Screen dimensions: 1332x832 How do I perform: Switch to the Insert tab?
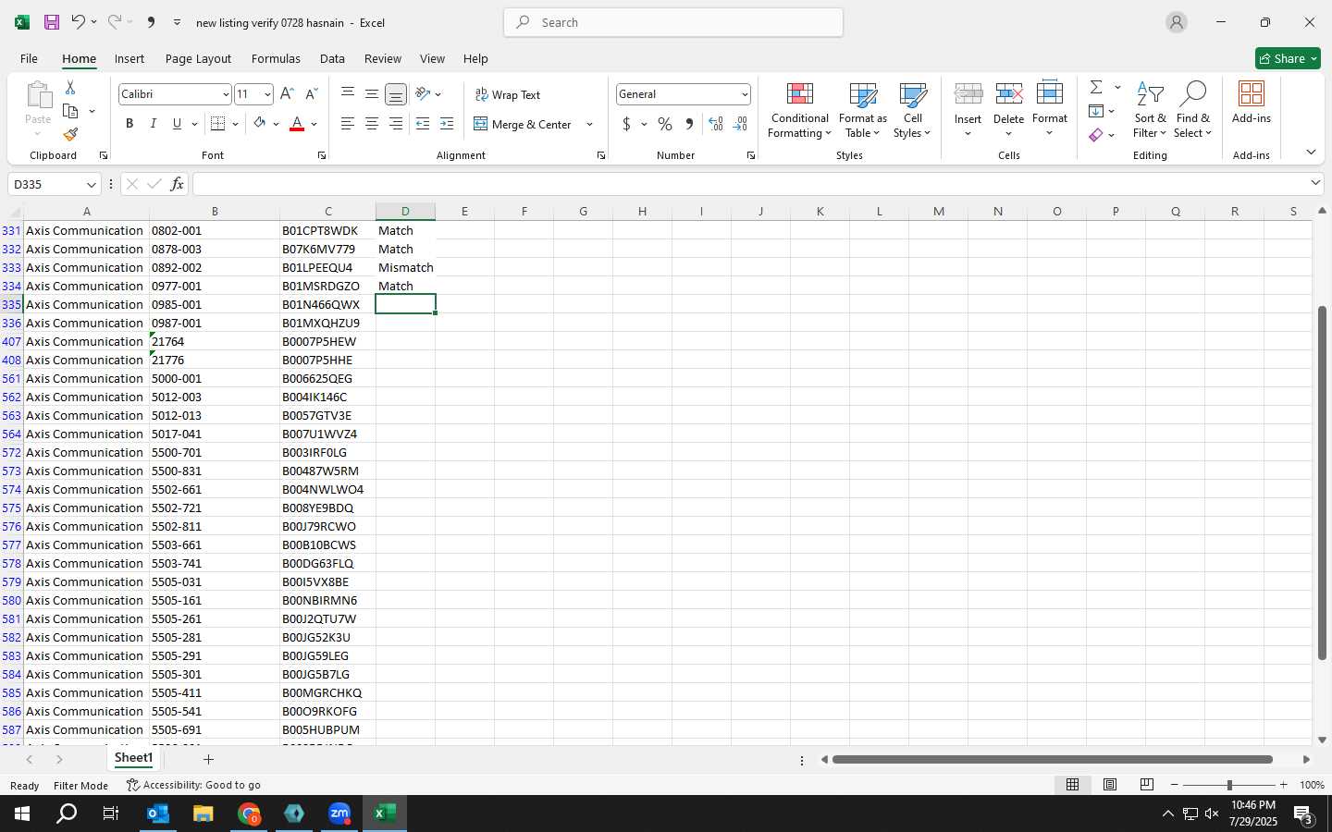[x=129, y=58]
